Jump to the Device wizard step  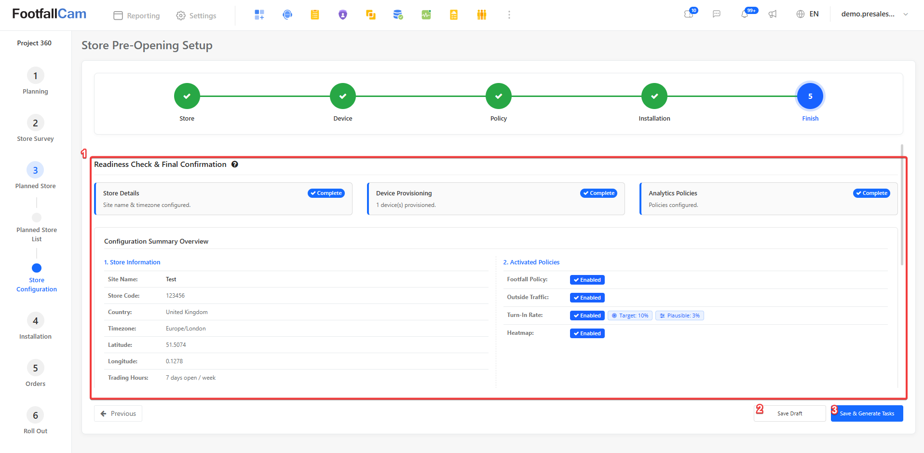pyautogui.click(x=343, y=96)
